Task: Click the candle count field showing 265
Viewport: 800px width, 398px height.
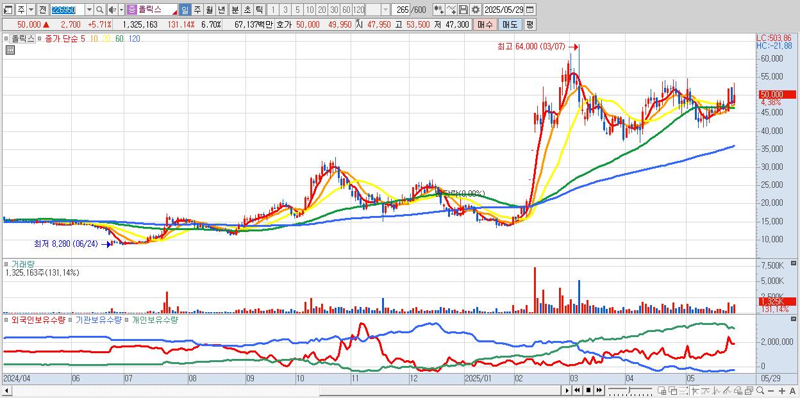Action: 401,10
